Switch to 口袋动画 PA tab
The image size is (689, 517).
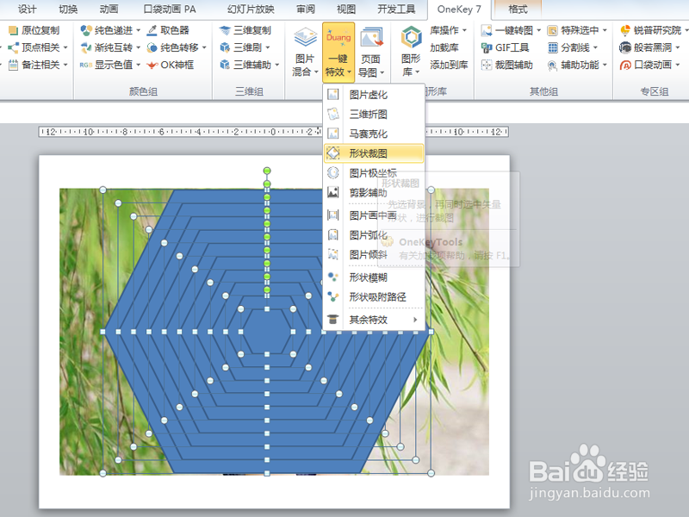tap(170, 9)
